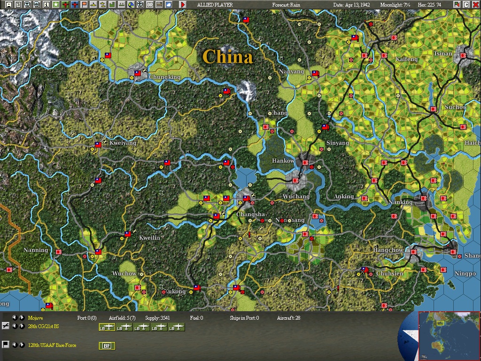The width and height of the screenshot is (481, 361).
Task: Select the first highlighted LB bomber unit
Action: 107,327
